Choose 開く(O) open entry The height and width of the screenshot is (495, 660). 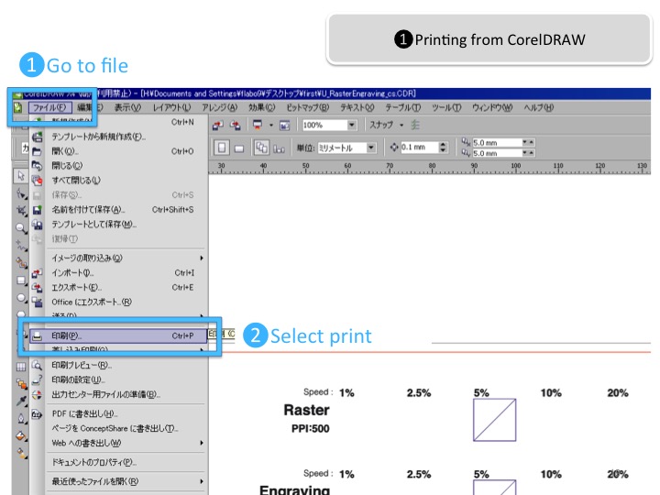coord(118,151)
